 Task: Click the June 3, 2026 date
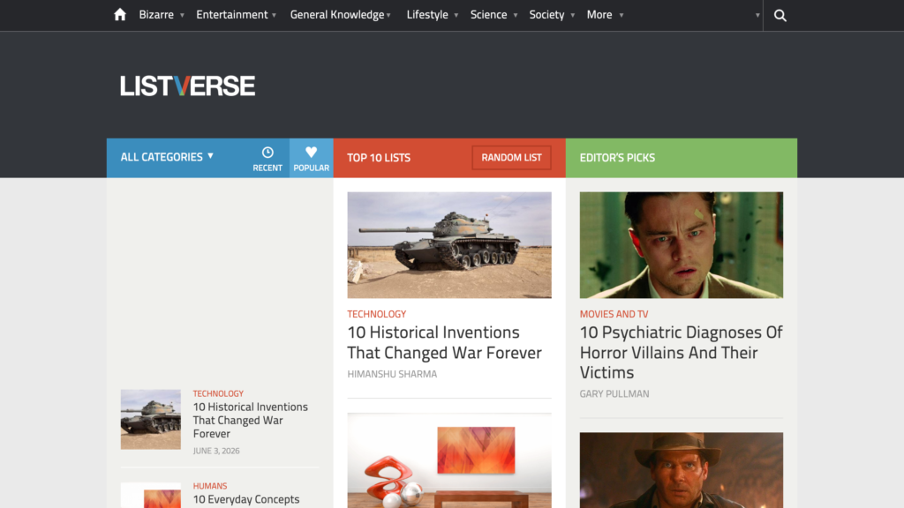(216, 451)
